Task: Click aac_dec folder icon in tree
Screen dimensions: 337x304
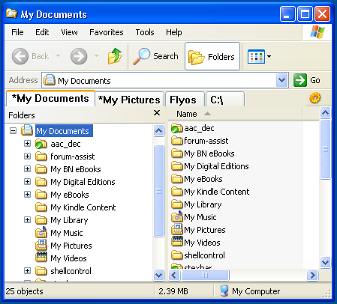Action: [41, 144]
